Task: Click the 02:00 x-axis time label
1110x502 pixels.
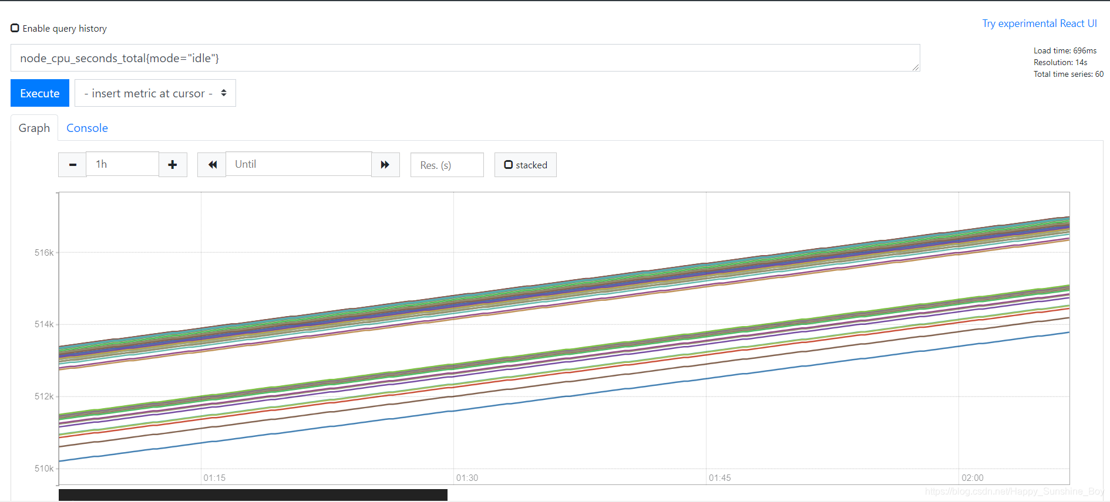Action: click(973, 478)
